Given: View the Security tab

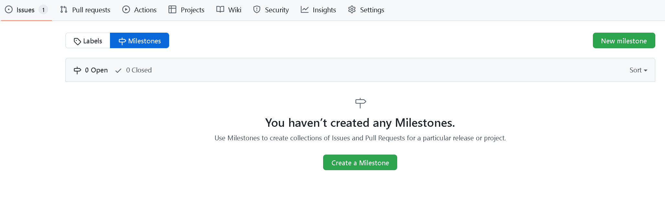Looking at the screenshot, I should (271, 10).
